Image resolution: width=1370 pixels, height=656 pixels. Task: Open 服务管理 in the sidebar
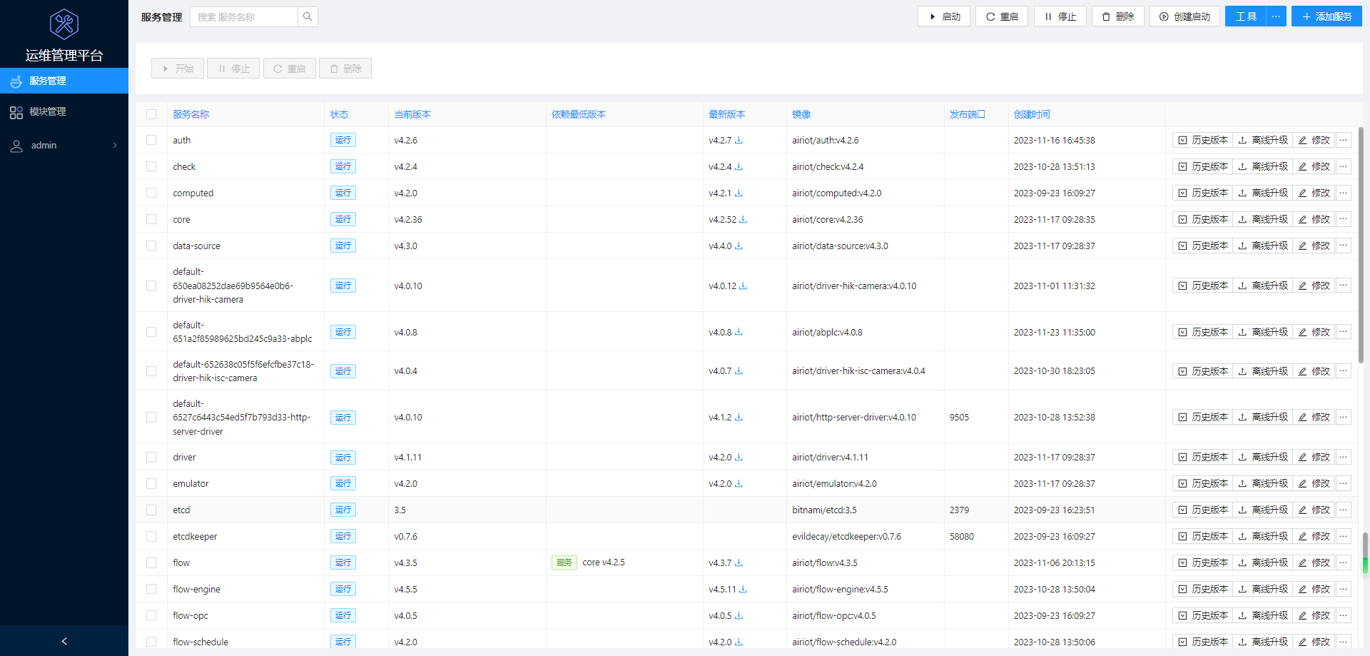tap(64, 81)
